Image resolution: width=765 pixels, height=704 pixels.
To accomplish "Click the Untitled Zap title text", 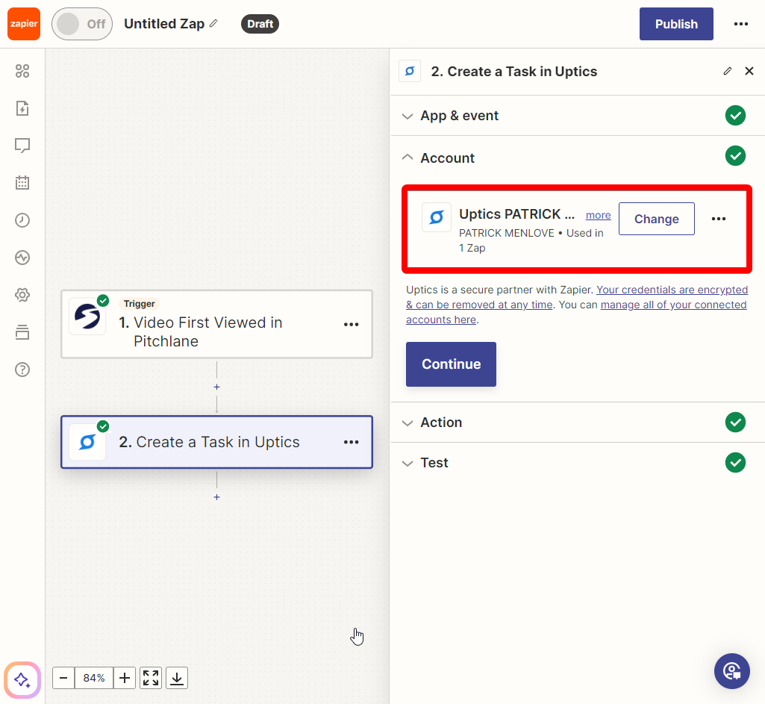I will click(x=164, y=23).
